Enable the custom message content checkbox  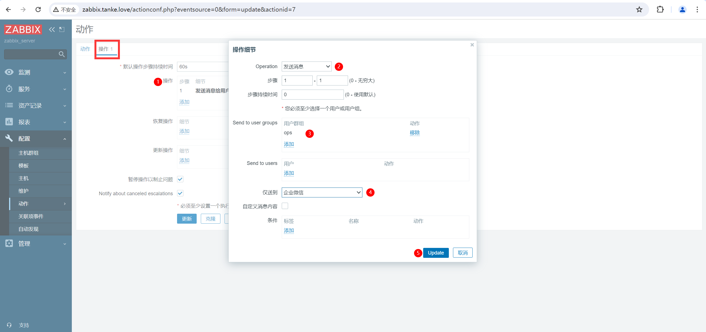pos(285,206)
